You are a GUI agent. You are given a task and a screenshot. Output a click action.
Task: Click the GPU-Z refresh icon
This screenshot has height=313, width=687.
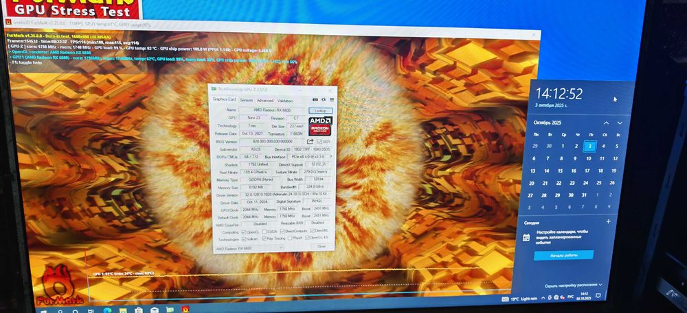pyautogui.click(x=324, y=99)
